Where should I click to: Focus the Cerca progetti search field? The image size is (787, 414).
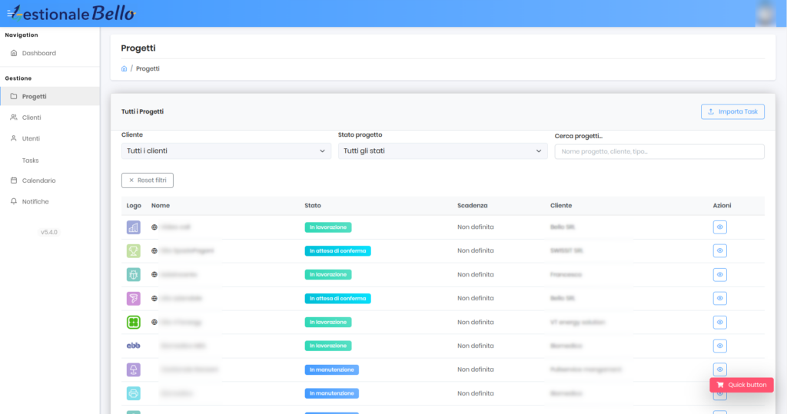coord(659,151)
